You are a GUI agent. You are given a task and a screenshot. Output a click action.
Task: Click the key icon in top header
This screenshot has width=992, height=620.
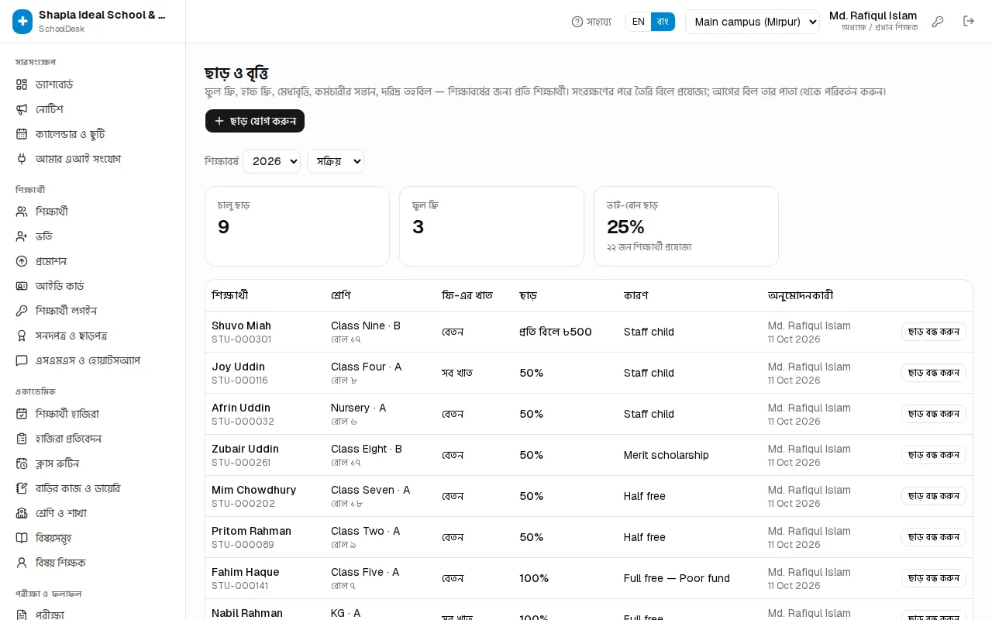[x=938, y=22]
